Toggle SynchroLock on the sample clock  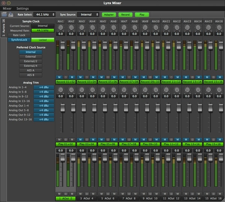tap(19, 40)
